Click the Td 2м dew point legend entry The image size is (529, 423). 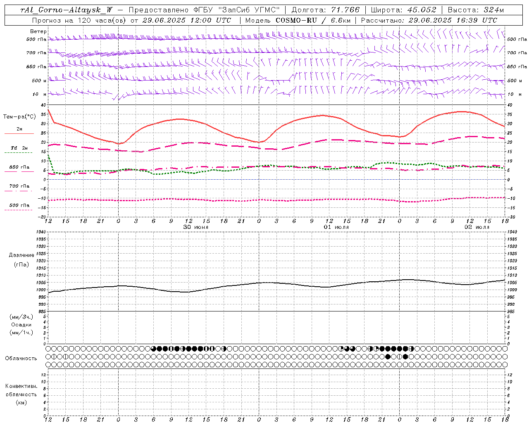click(19, 148)
